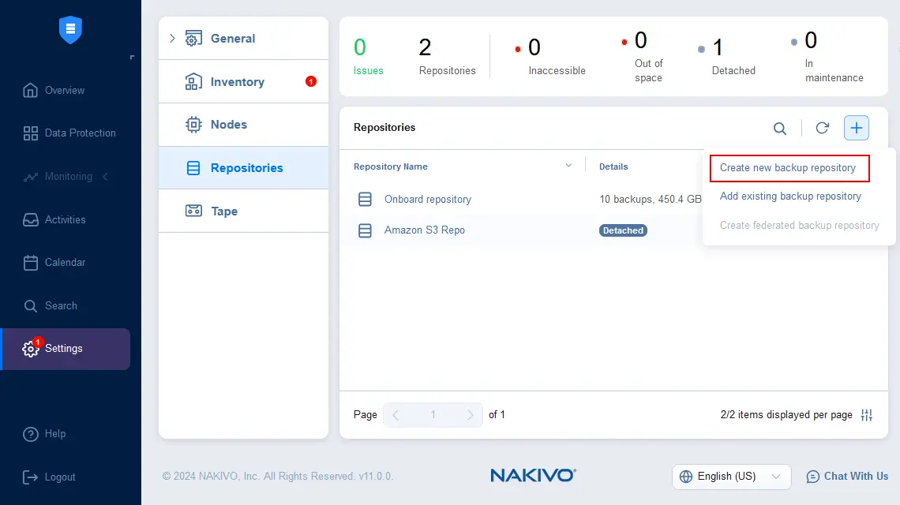Open the Amazon S3 Repo link

click(x=425, y=230)
